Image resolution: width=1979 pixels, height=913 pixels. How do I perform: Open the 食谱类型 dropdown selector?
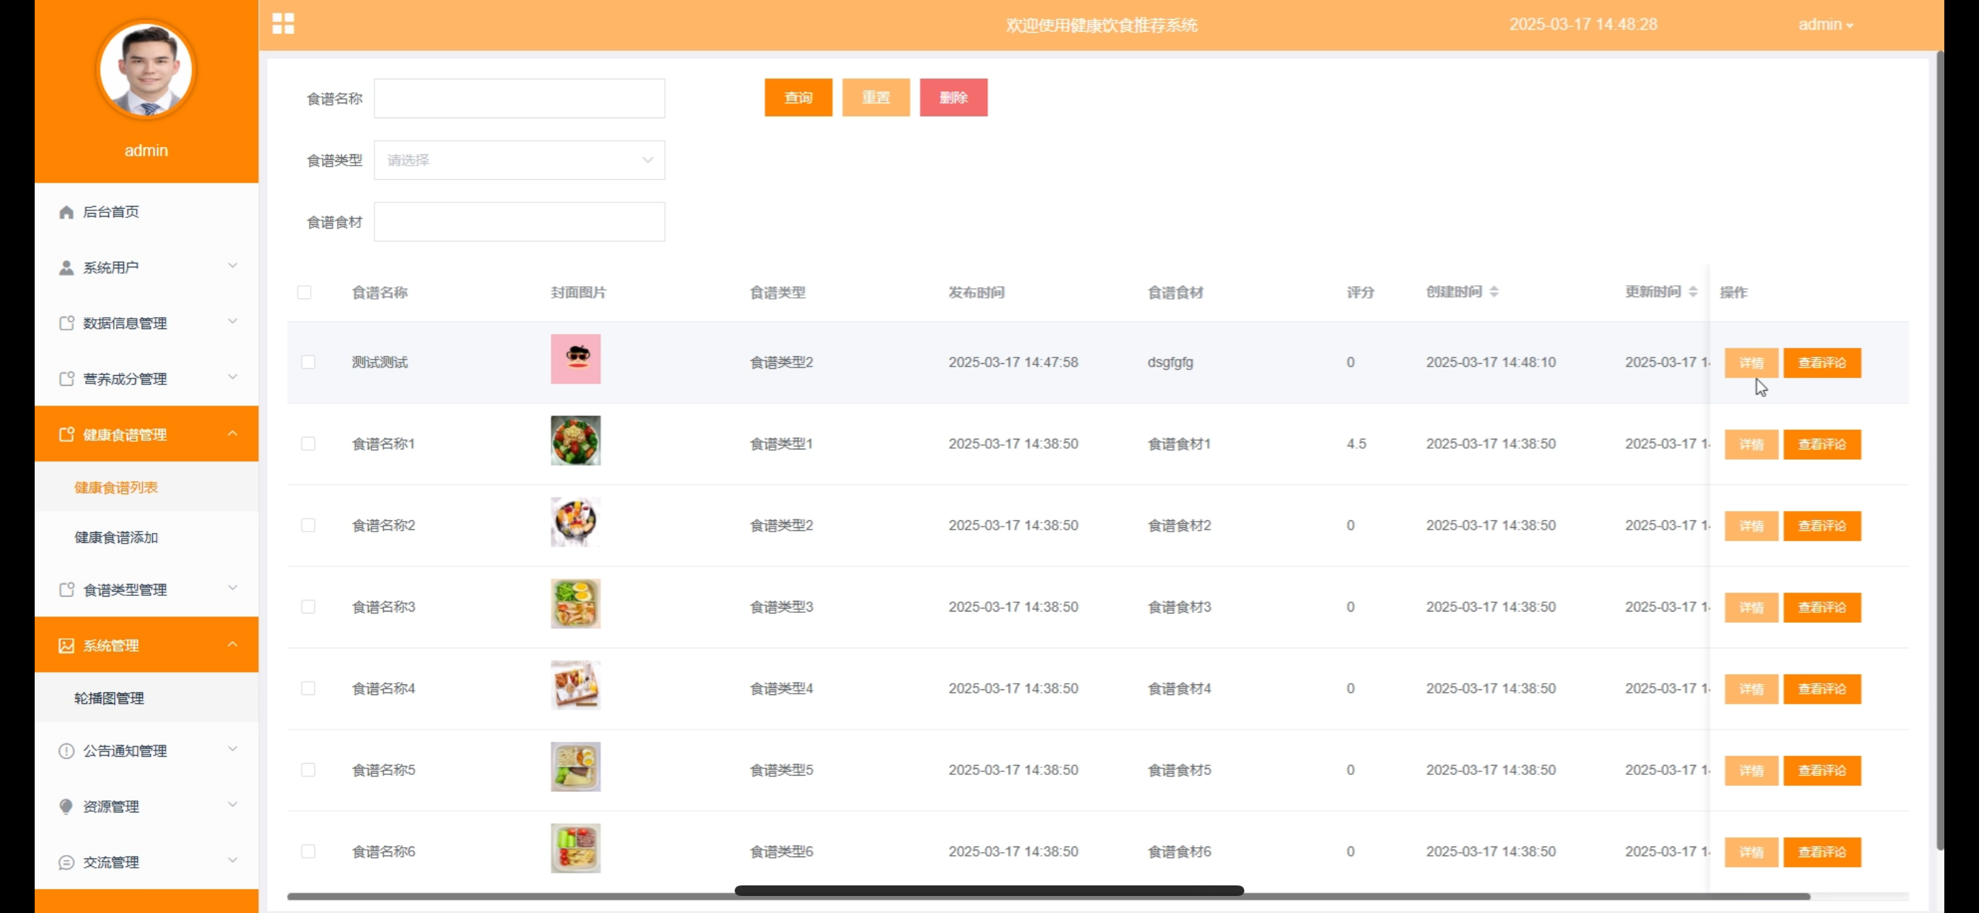tap(520, 160)
